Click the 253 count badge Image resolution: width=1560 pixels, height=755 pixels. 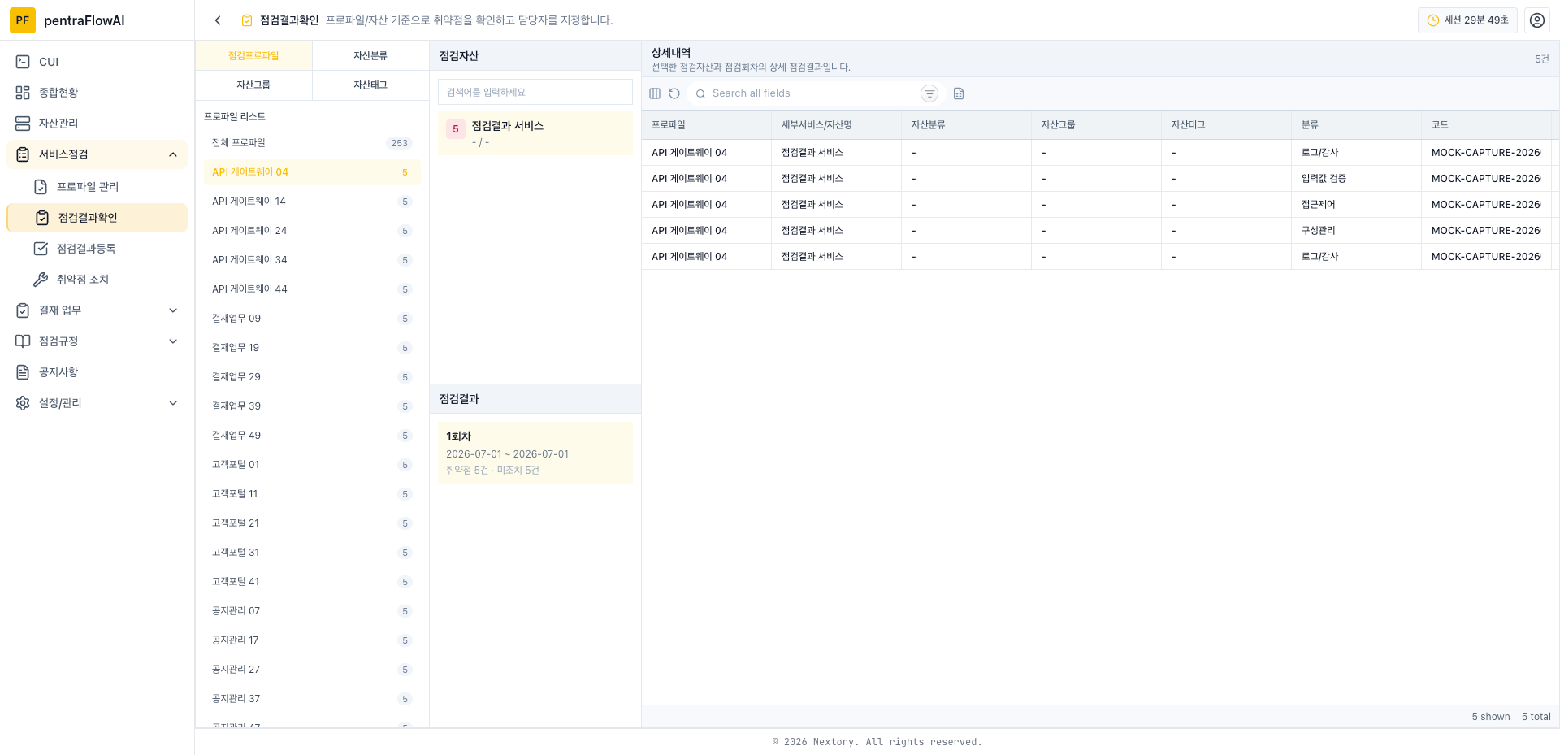click(399, 143)
